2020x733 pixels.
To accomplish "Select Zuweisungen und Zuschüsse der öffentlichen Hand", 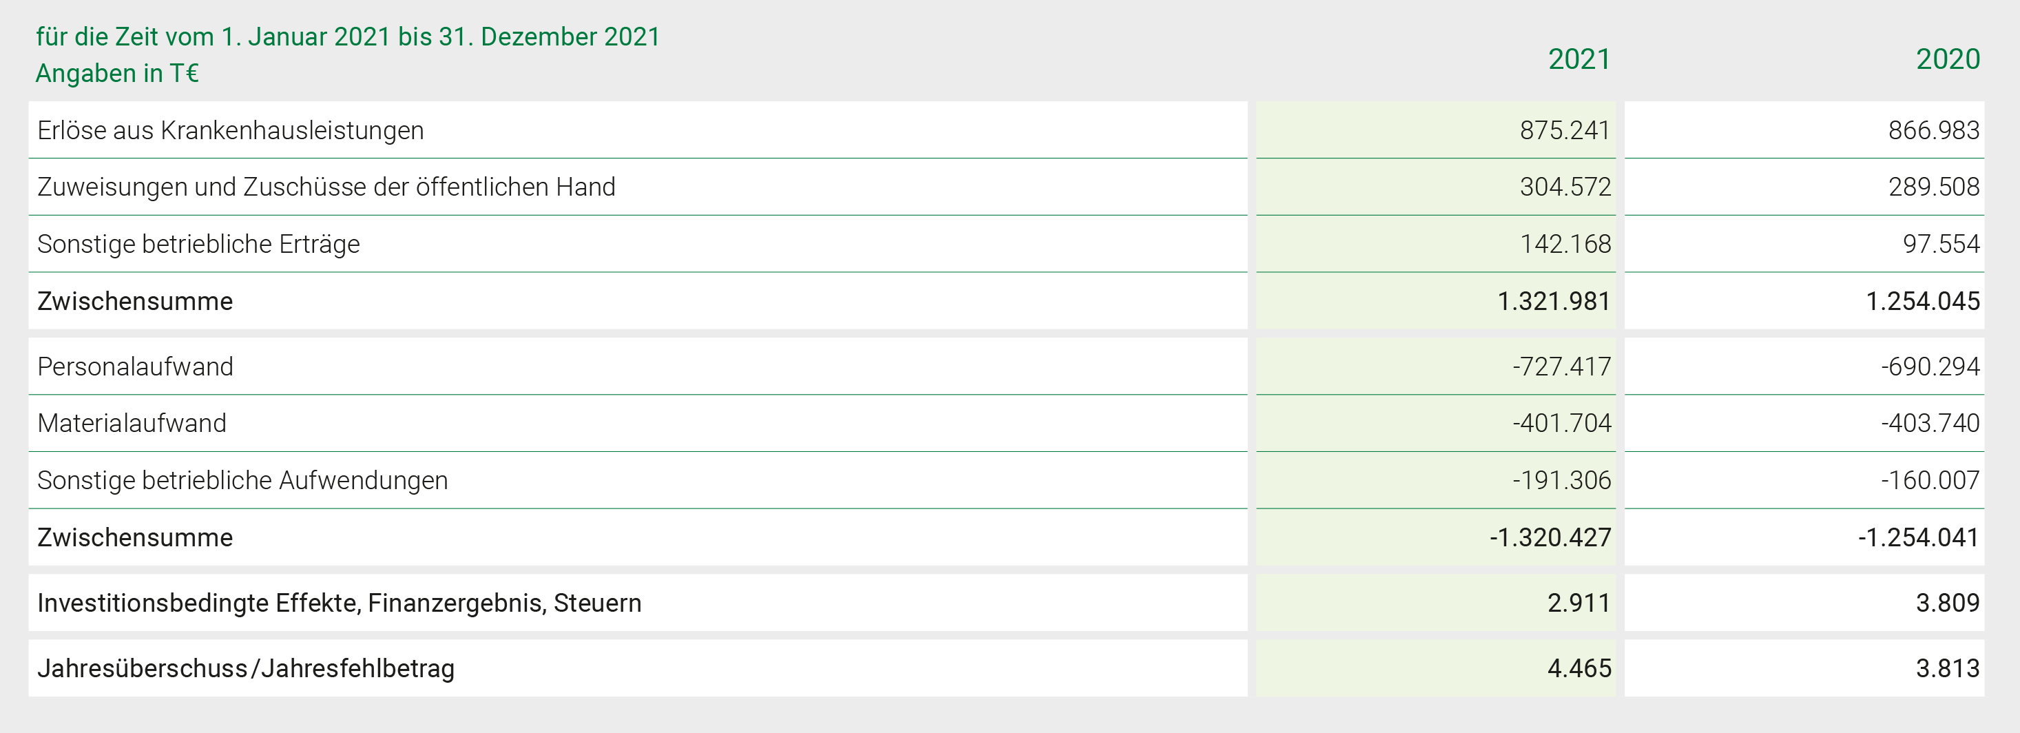I will 326,187.
